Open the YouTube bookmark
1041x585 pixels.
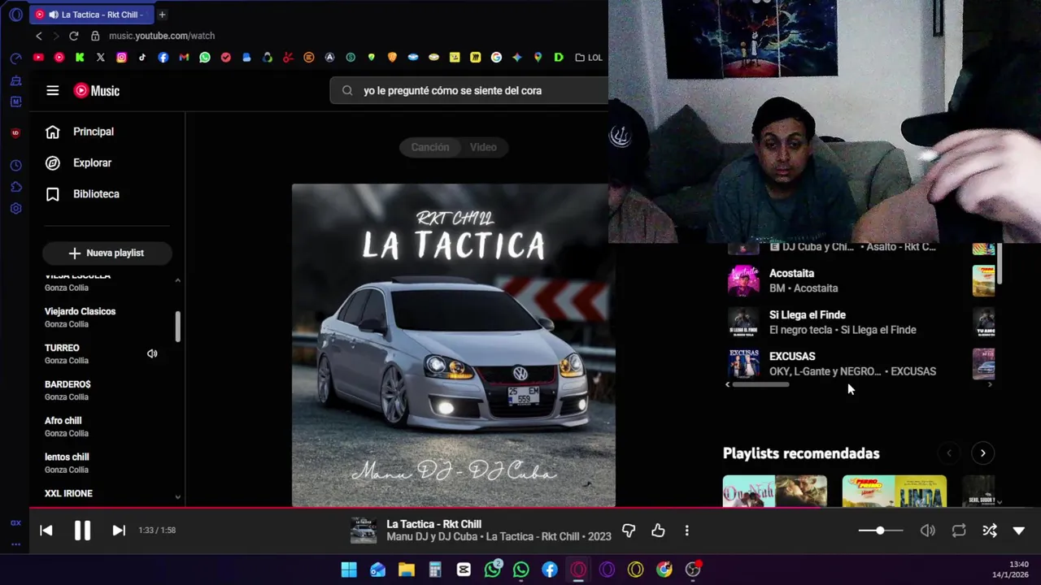coord(38,58)
